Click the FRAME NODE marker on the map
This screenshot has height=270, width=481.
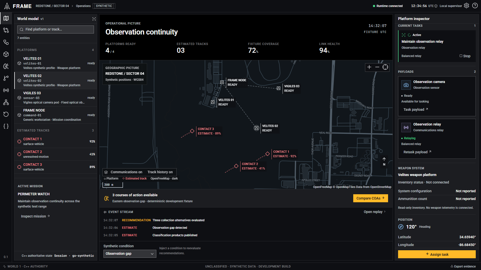tap(222, 82)
